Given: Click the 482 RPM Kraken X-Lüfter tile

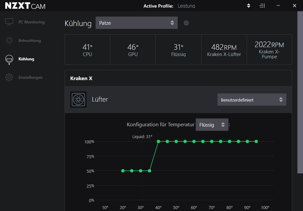Looking at the screenshot, I should [x=224, y=49].
